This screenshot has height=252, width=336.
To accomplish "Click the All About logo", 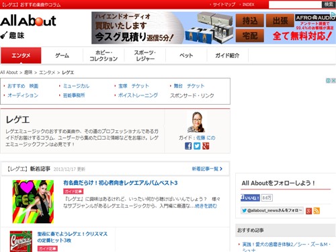I will (x=28, y=21).
